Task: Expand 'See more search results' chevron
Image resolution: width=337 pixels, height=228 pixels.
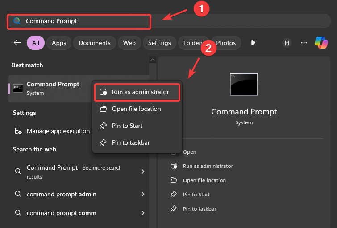Action: pos(143,171)
